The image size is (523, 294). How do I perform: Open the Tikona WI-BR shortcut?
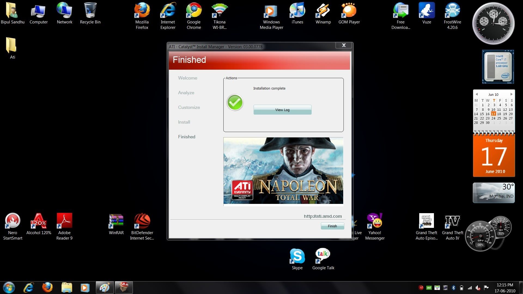220,16
